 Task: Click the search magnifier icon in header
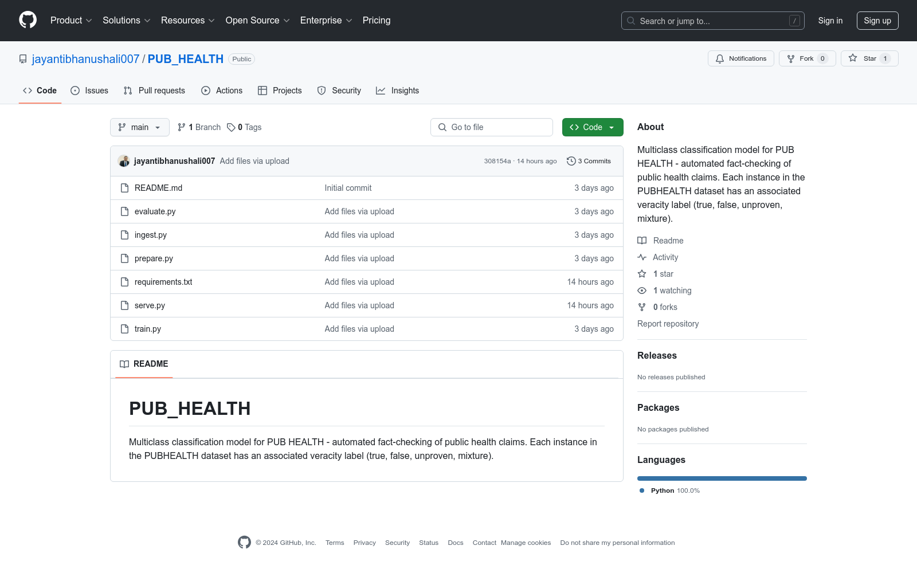tap(631, 21)
